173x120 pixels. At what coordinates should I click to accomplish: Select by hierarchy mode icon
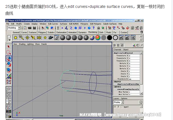43,28
